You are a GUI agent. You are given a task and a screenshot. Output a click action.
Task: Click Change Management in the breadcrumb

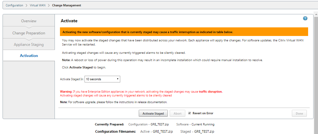coord(67,5)
